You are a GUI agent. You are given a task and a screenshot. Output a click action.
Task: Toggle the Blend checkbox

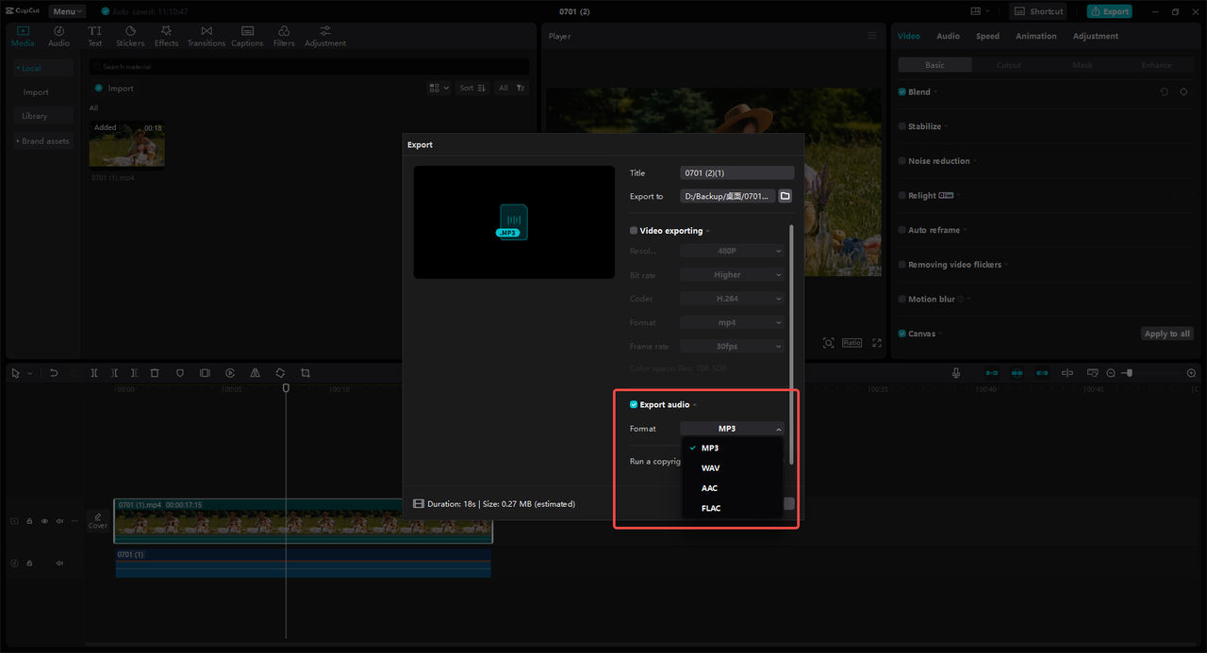point(902,91)
